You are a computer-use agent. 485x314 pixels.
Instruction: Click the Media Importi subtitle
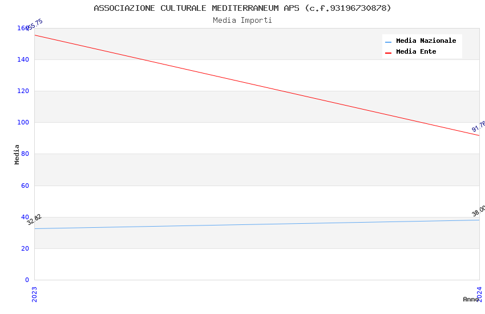tap(242, 21)
